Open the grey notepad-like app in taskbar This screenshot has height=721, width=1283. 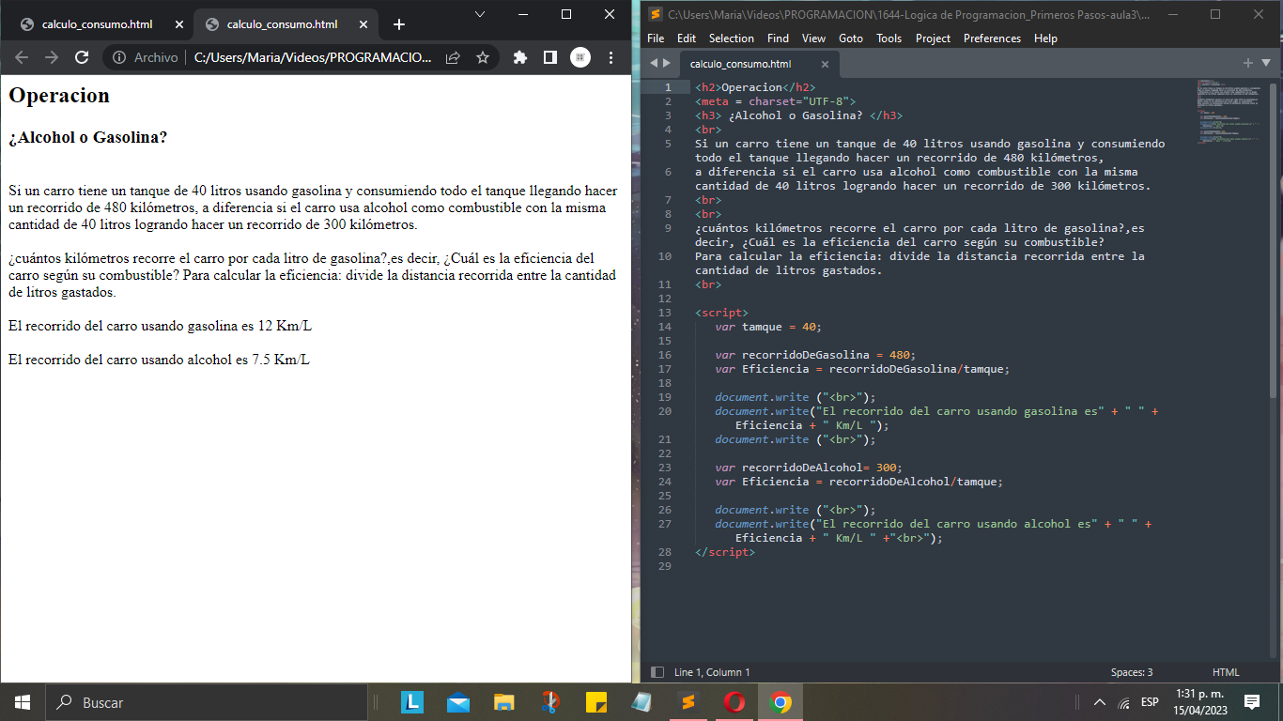642,702
